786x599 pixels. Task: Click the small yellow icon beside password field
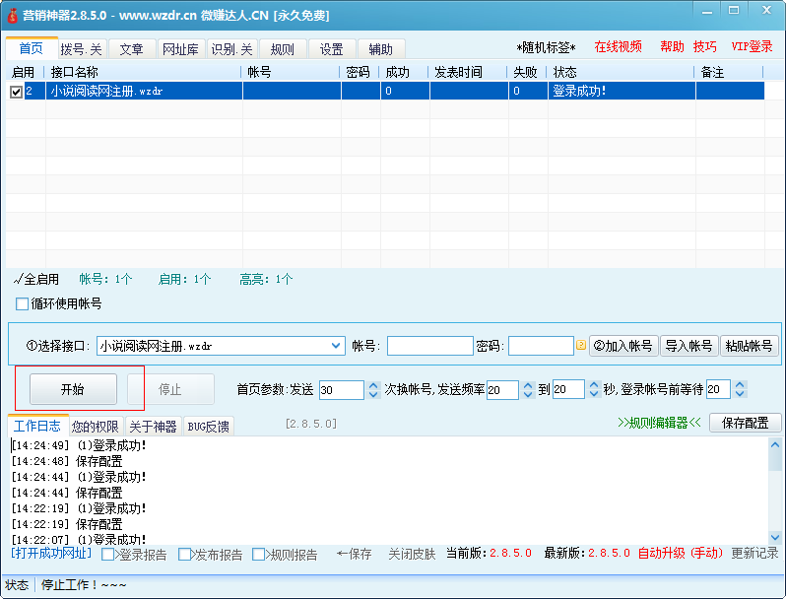(581, 346)
